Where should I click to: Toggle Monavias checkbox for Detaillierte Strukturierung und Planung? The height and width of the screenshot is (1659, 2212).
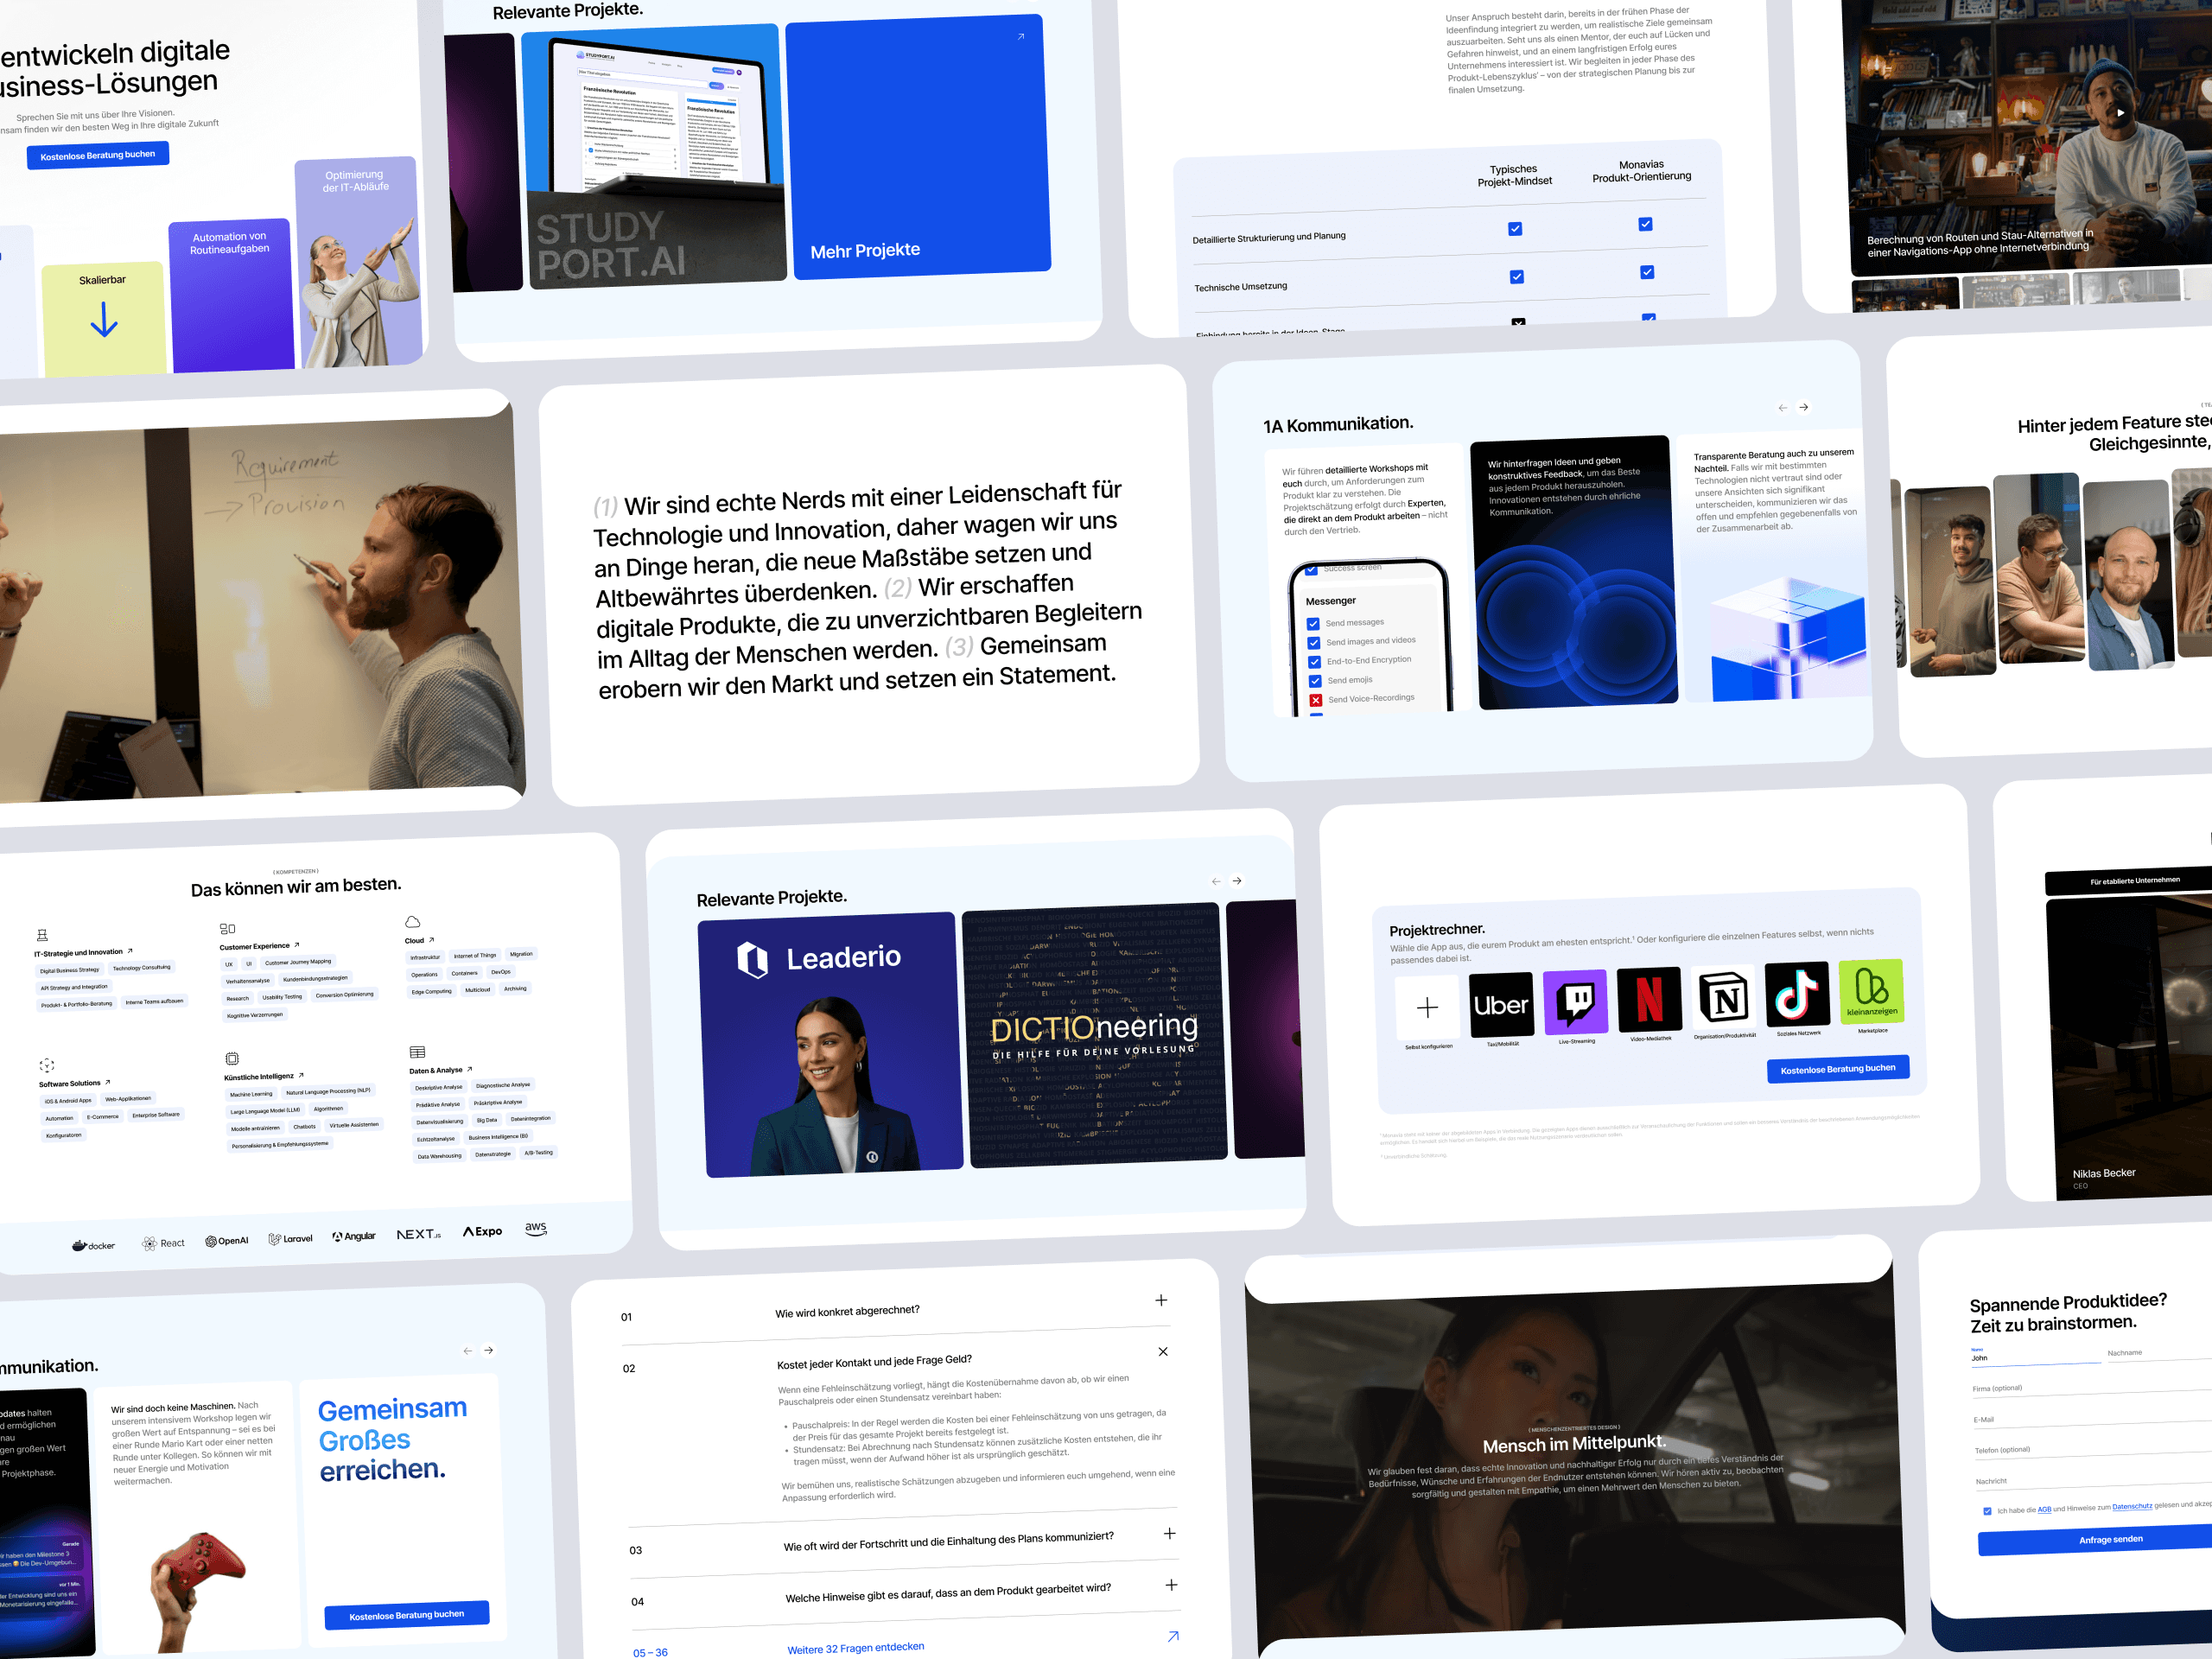coord(1645,224)
